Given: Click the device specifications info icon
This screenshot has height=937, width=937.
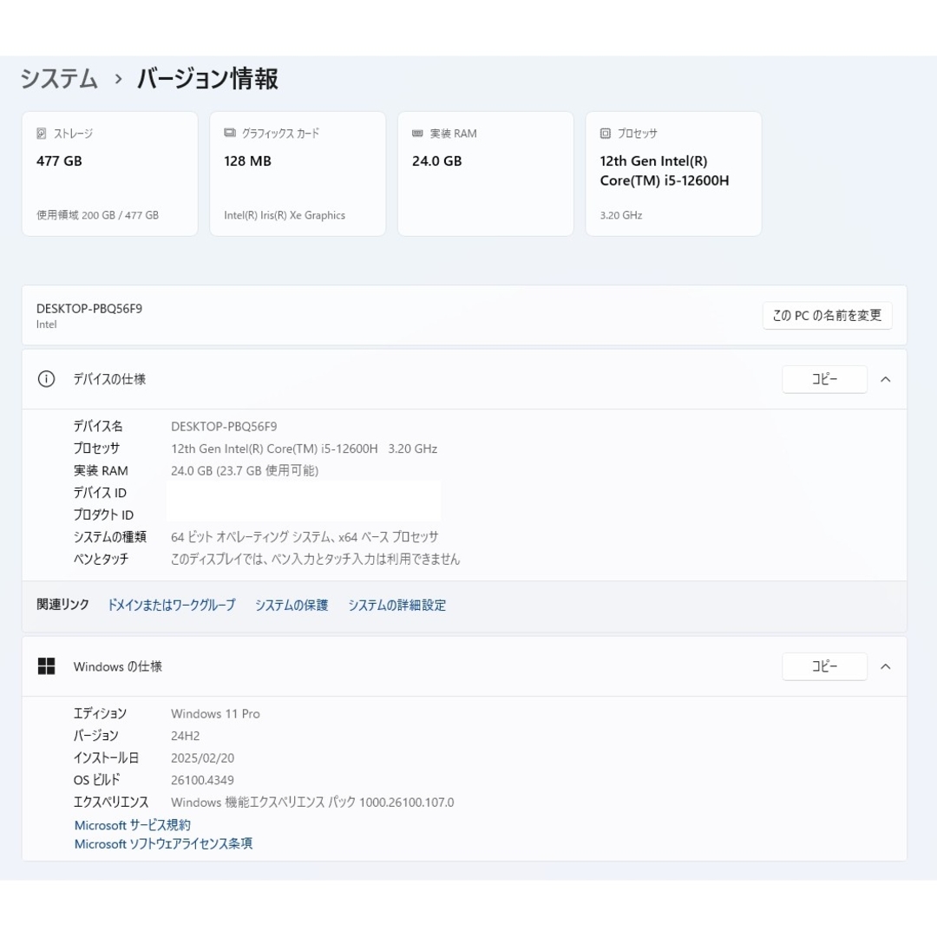Looking at the screenshot, I should point(46,379).
